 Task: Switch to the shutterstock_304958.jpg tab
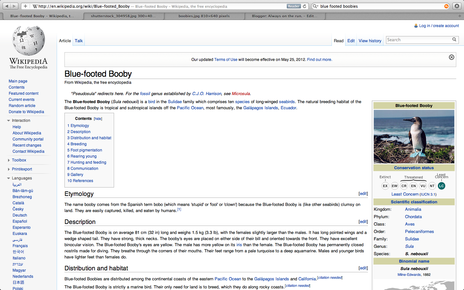[x=123, y=16]
